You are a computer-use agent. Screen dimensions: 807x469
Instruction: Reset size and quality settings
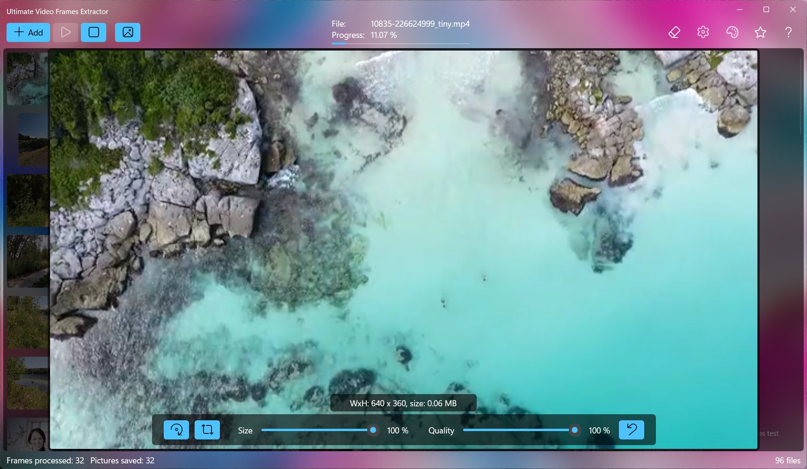pyautogui.click(x=631, y=430)
